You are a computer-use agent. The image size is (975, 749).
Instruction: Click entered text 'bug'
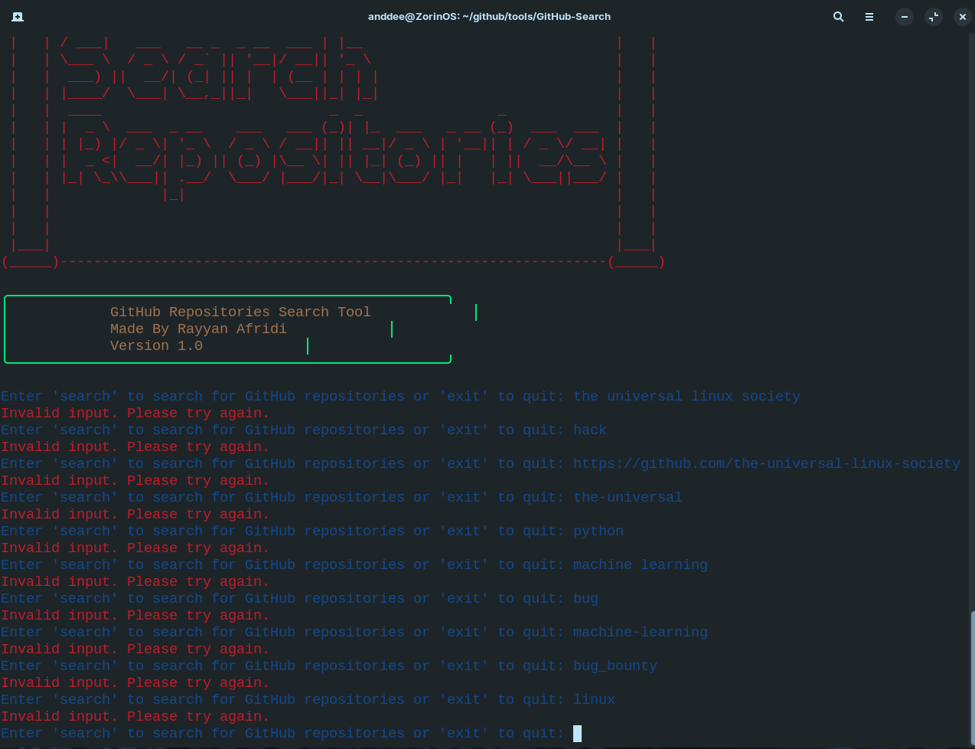(585, 598)
